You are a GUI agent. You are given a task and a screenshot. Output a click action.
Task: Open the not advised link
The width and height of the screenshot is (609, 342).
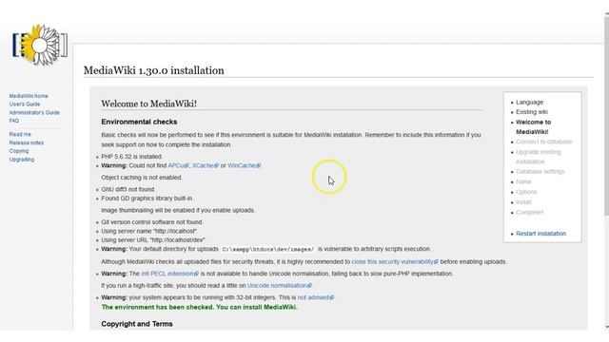point(315,297)
